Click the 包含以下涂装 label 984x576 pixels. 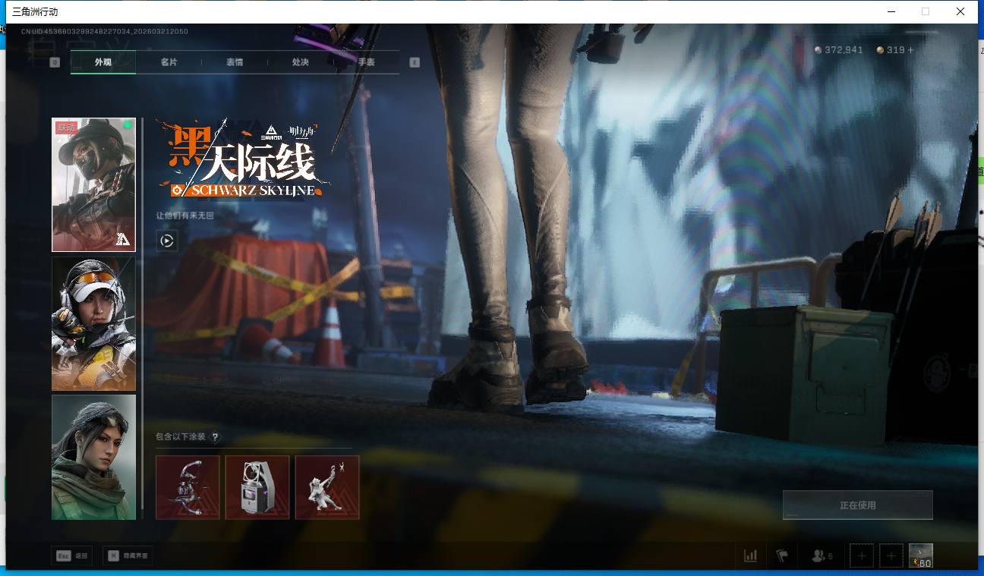click(x=181, y=437)
